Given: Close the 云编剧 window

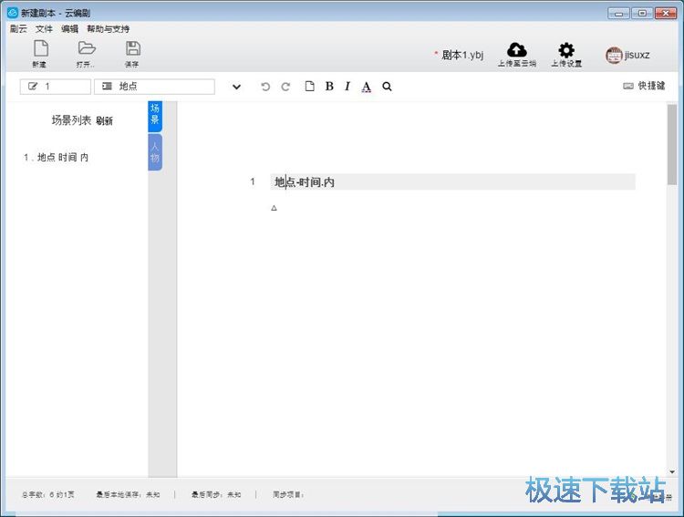Looking at the screenshot, I should (x=666, y=13).
